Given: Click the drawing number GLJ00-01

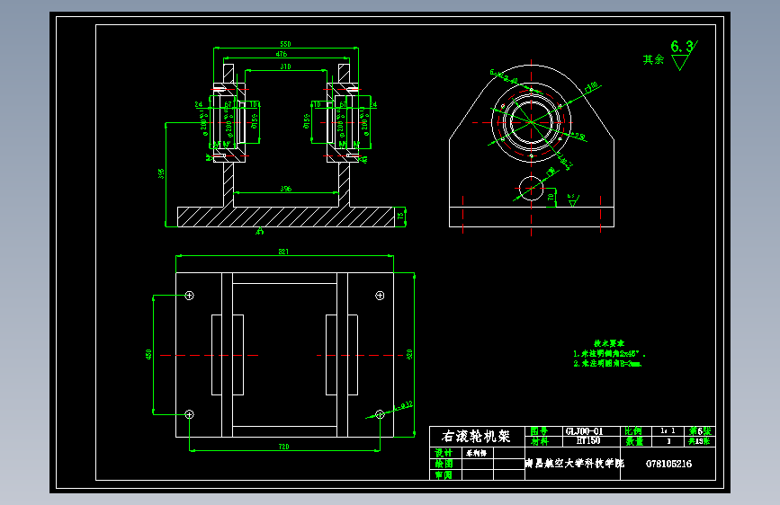Looking at the screenshot, I should [584, 431].
